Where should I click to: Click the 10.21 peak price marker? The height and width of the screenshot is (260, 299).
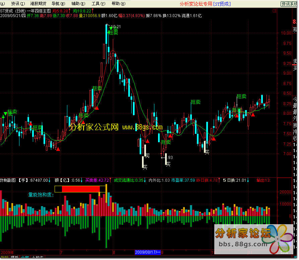point(115,27)
